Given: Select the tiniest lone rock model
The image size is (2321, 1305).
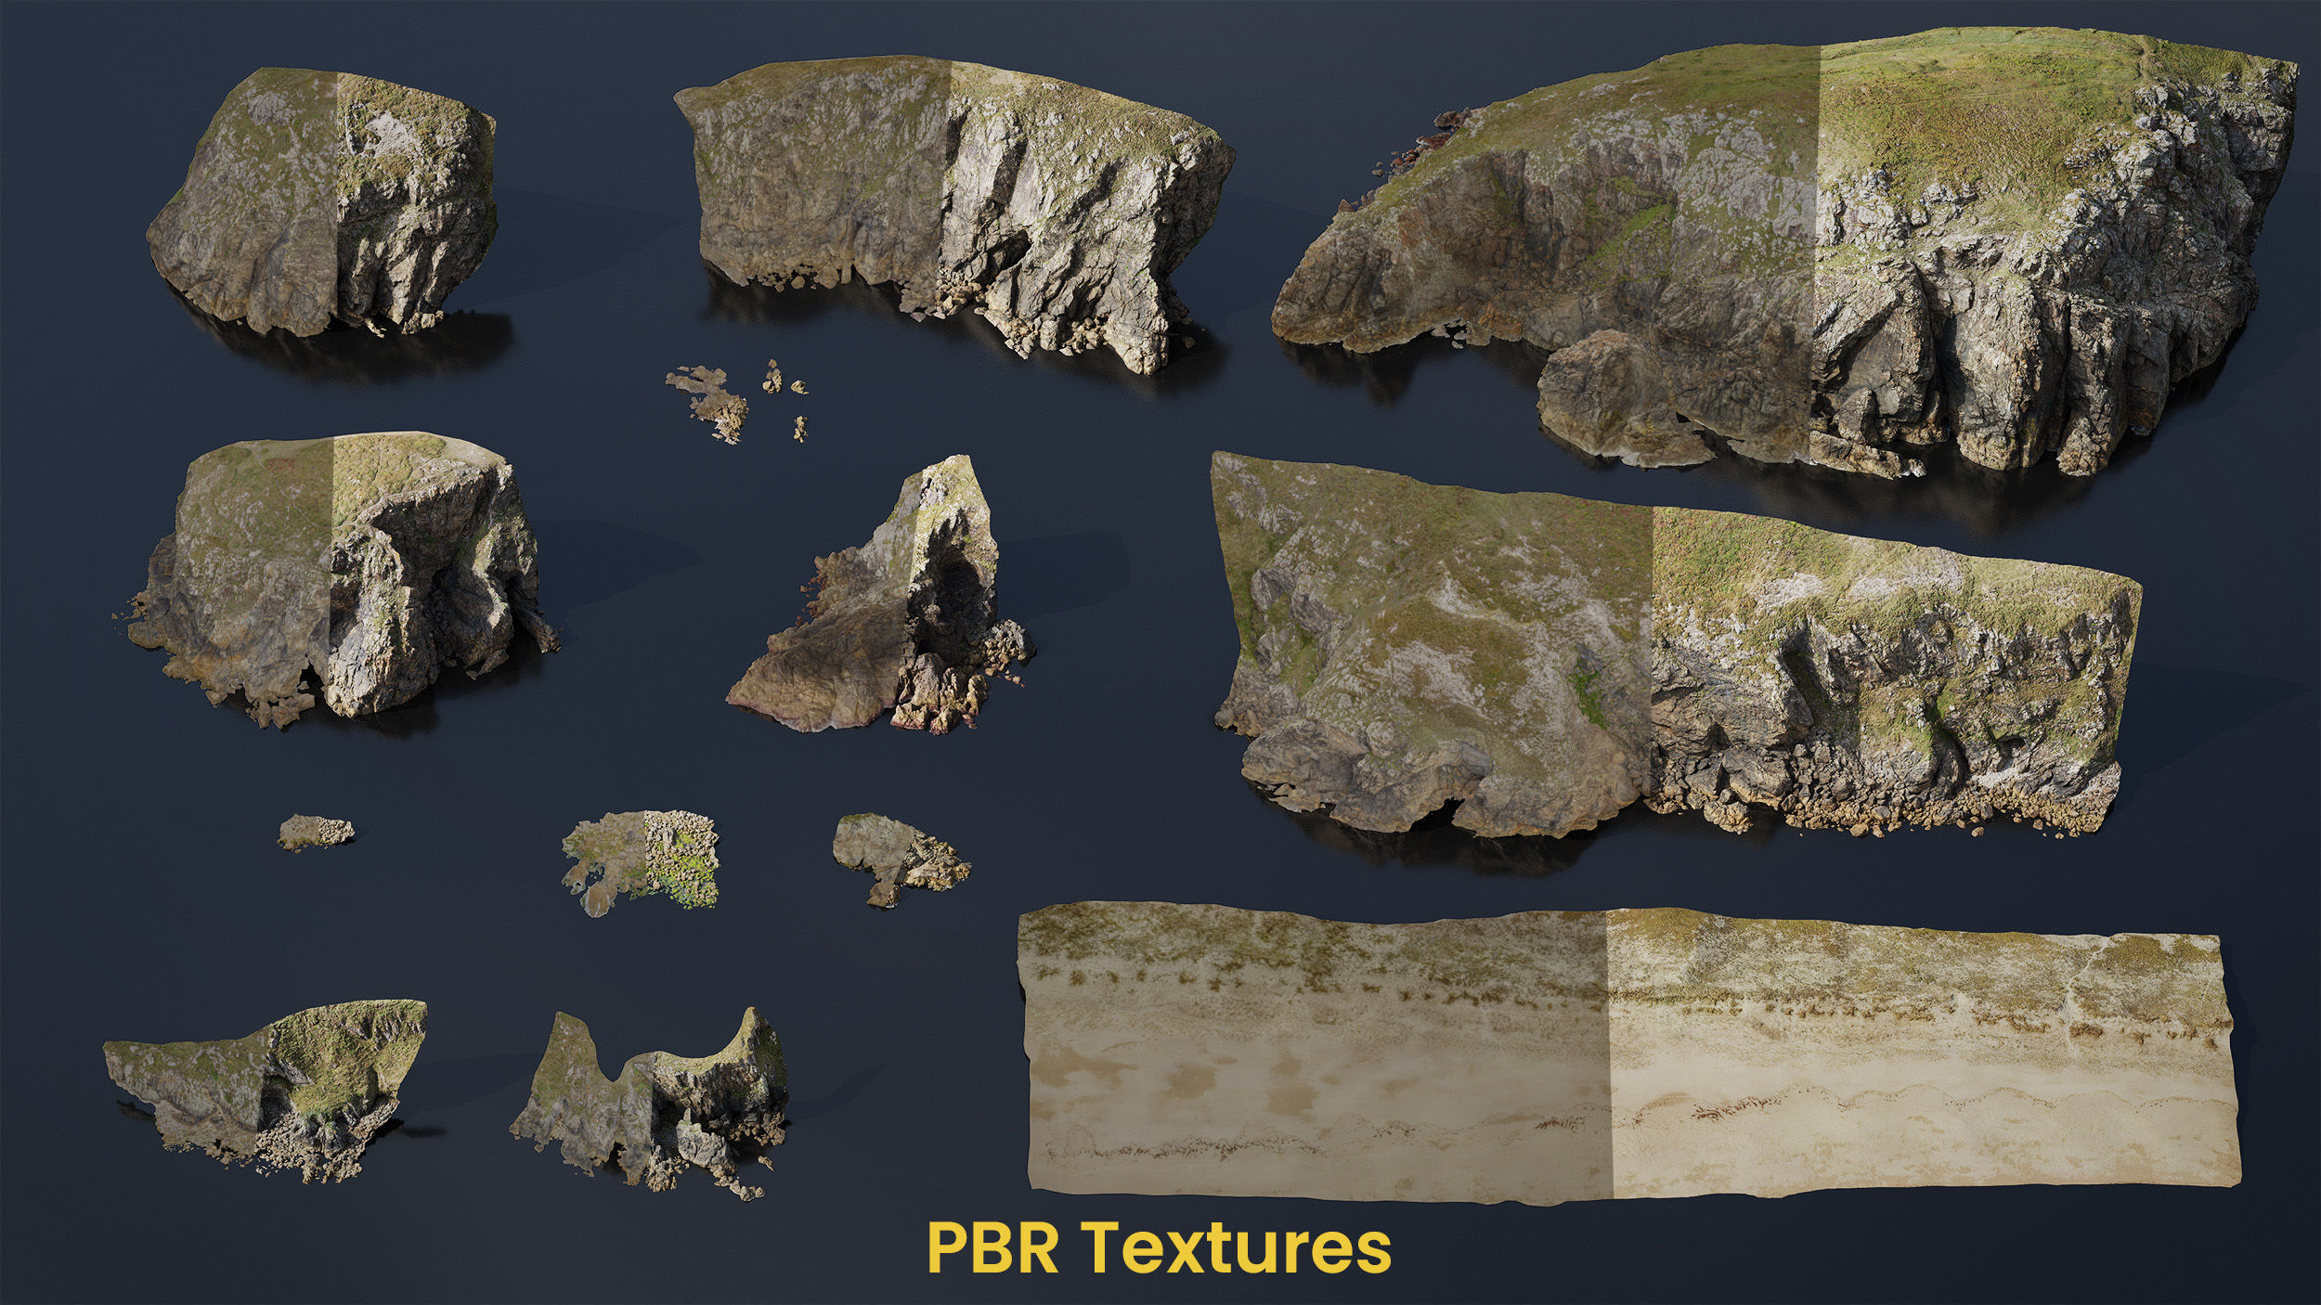Looking at the screenshot, I should tap(317, 832).
